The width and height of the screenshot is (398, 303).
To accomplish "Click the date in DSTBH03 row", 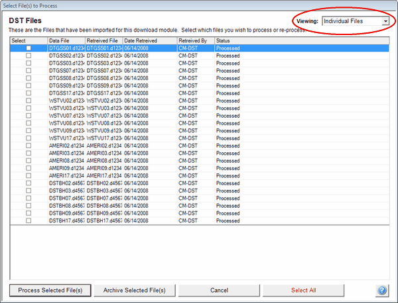I will tap(136, 191).
